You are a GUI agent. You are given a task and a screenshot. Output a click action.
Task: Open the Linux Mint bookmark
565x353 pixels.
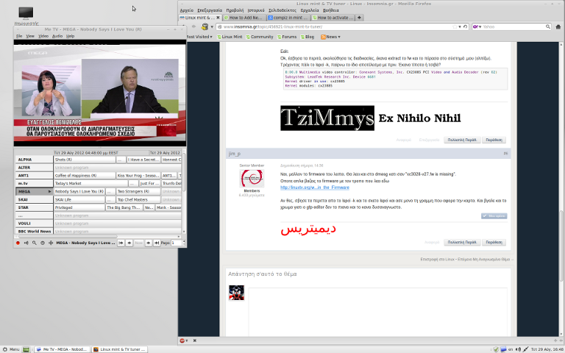[230, 37]
